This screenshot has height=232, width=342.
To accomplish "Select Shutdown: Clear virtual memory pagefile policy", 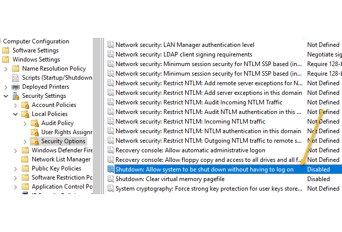I will click(x=169, y=179).
